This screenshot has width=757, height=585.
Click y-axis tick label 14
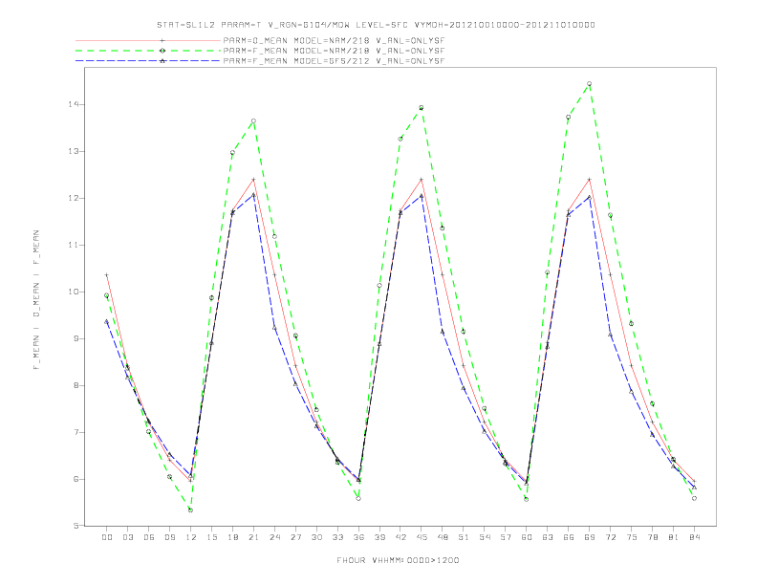click(x=74, y=104)
